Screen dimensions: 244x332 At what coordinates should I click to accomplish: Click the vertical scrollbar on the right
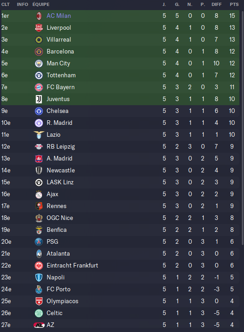coord(243,127)
